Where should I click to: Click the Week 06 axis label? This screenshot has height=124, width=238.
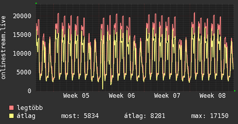[122, 96]
